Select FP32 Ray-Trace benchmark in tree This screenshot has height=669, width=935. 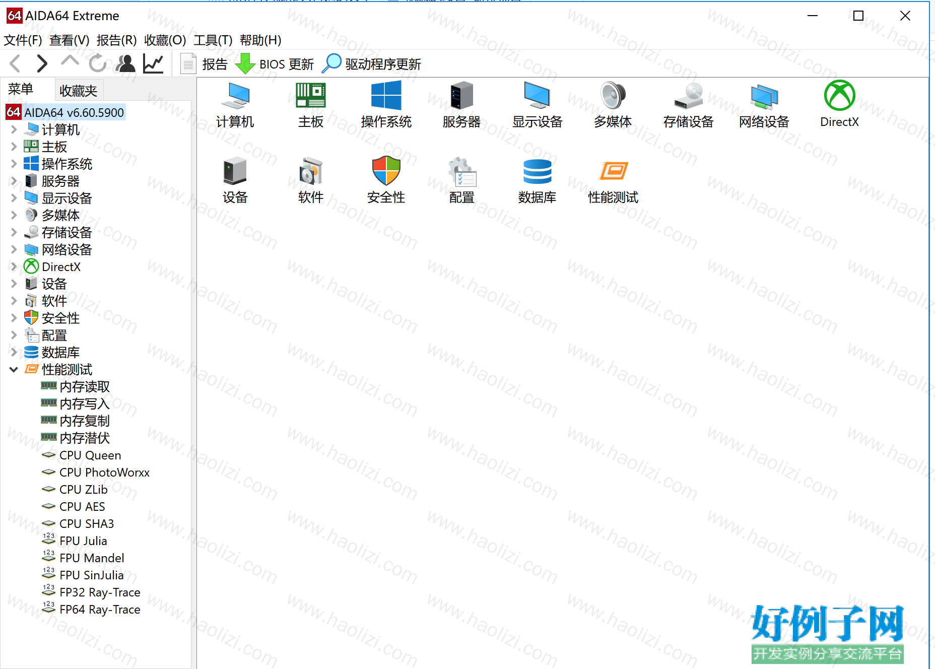pos(91,592)
